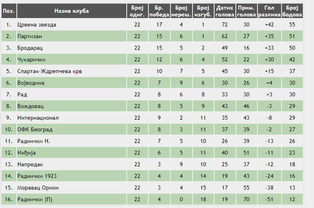Select the 'Гол разлика' column header
The width and height of the screenshot is (314, 208).
click(269, 11)
